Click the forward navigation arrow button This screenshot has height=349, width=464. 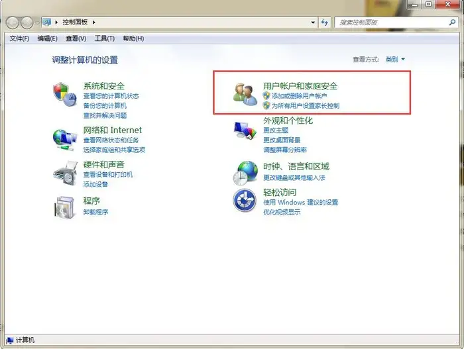(x=27, y=23)
